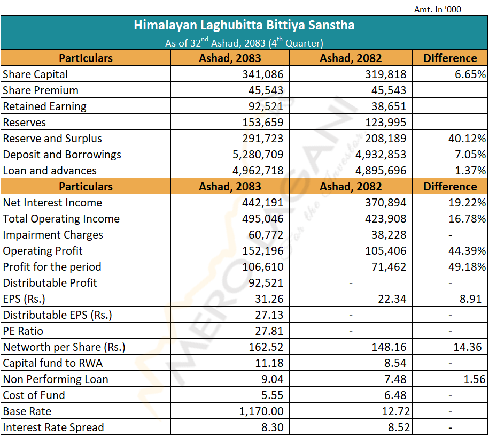Image resolution: width=489 pixels, height=436 pixels.
Task: Select the 'As of 32nd Ashad, 2083' subtitle
Action: pos(244,42)
